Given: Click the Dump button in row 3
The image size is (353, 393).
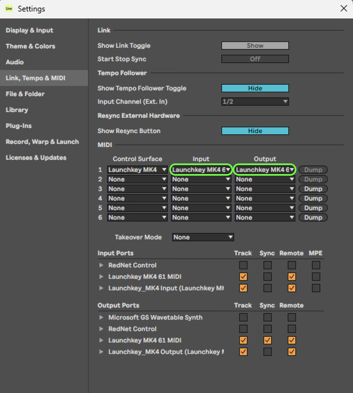Looking at the screenshot, I should [313, 189].
